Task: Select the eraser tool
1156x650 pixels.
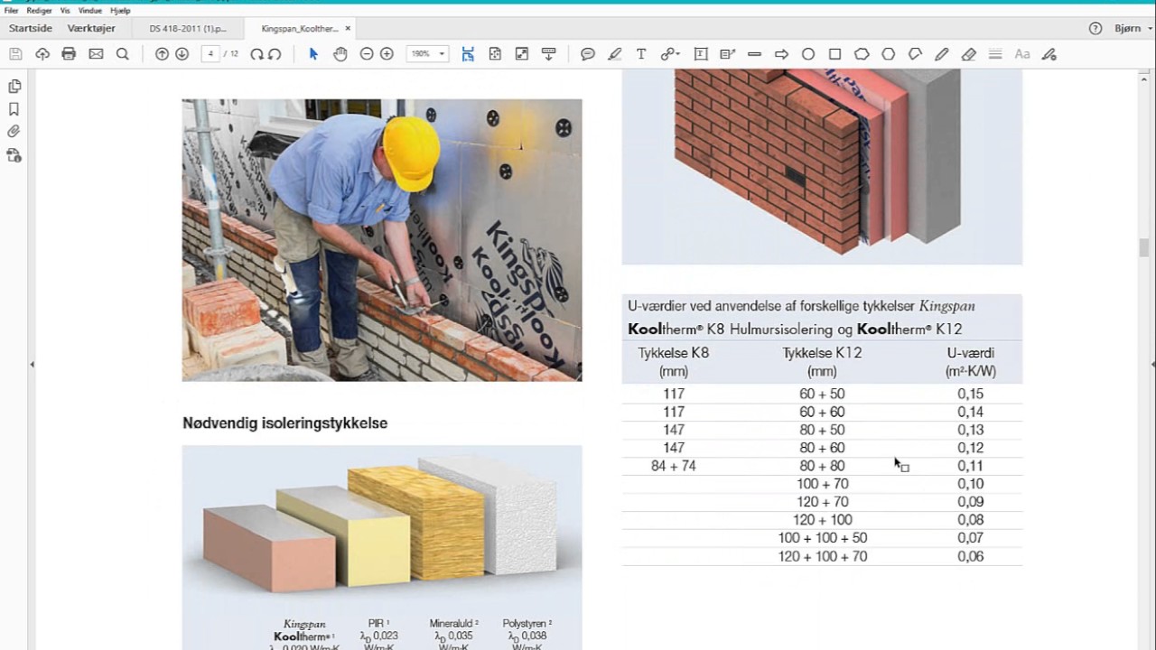Action: coord(969,54)
